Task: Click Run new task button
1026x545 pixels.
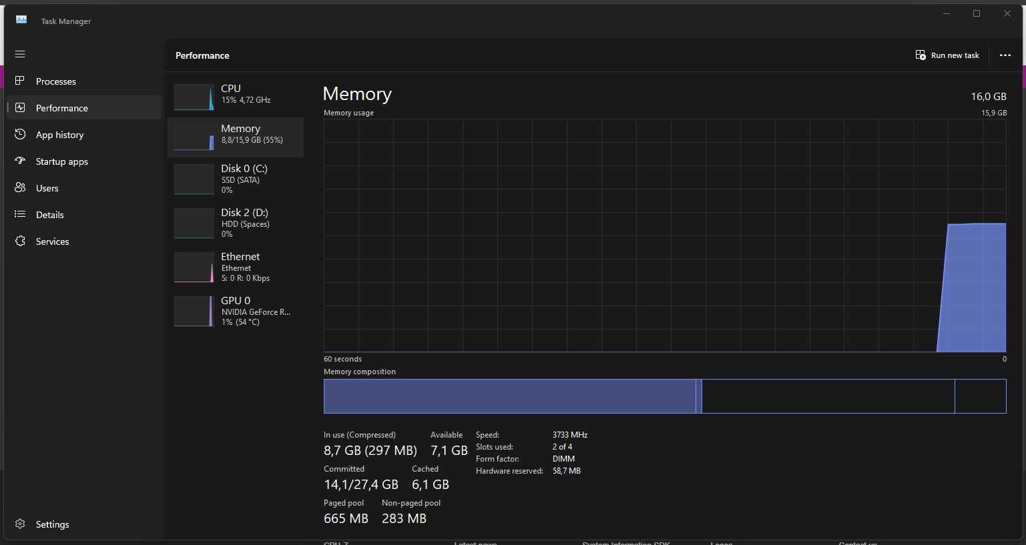Action: point(947,55)
